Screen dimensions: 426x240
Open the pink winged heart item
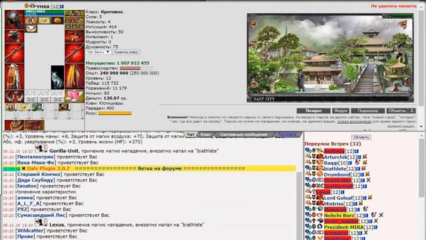[x=75, y=96]
